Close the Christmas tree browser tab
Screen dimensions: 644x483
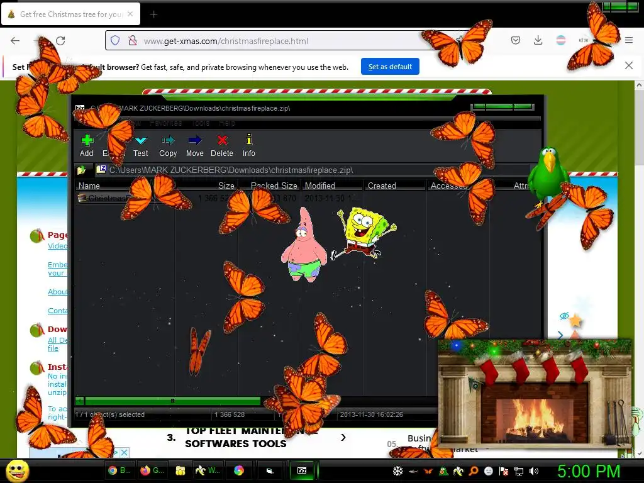[130, 14]
